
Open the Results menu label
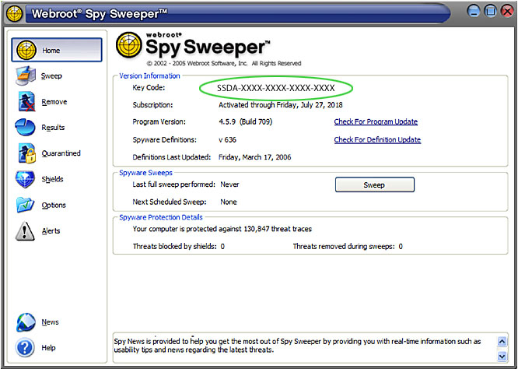coord(53,128)
